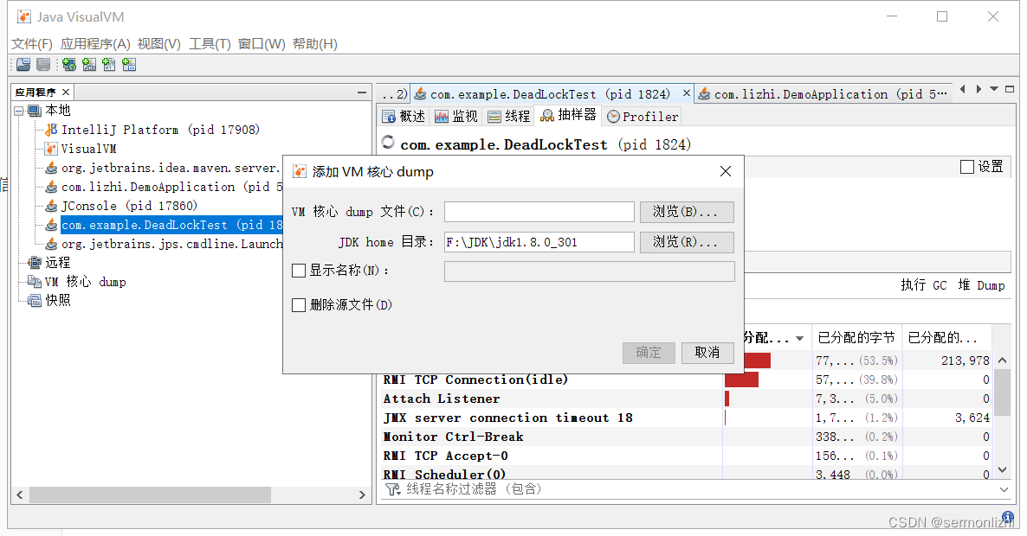Select the VisualVM entry in the tree
Screen dimensions: 1027x536
pyautogui.click(x=88, y=149)
